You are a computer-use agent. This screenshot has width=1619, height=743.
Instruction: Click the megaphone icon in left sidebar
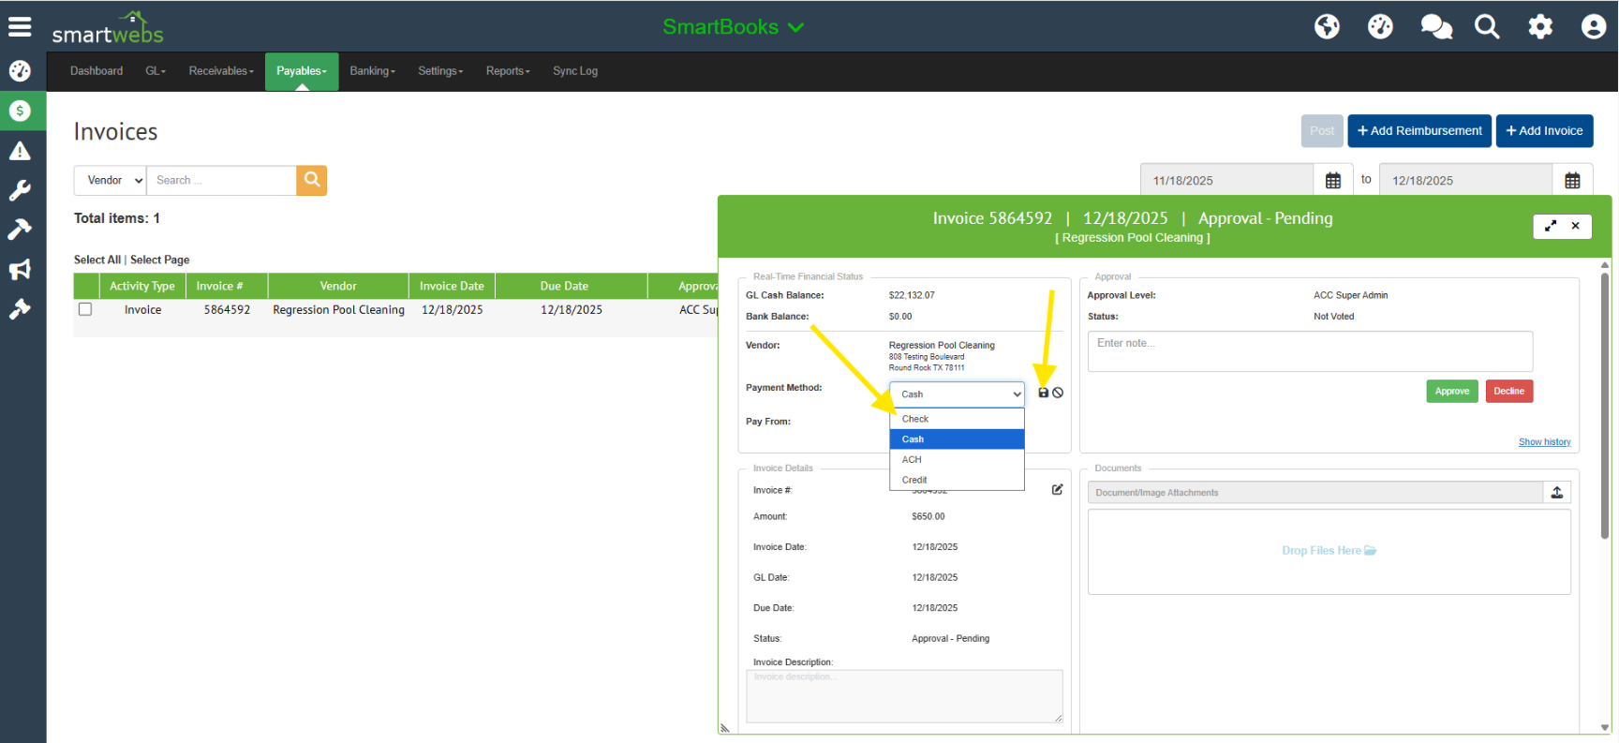[20, 270]
